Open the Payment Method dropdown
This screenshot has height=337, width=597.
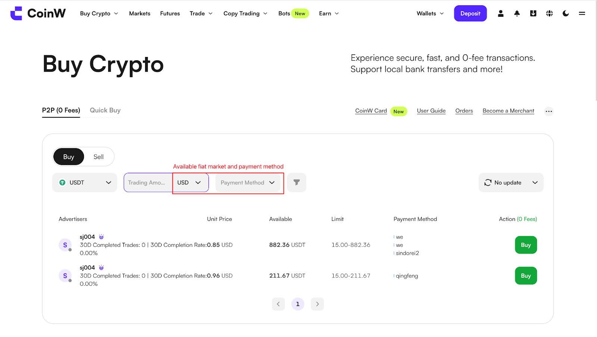248,182
